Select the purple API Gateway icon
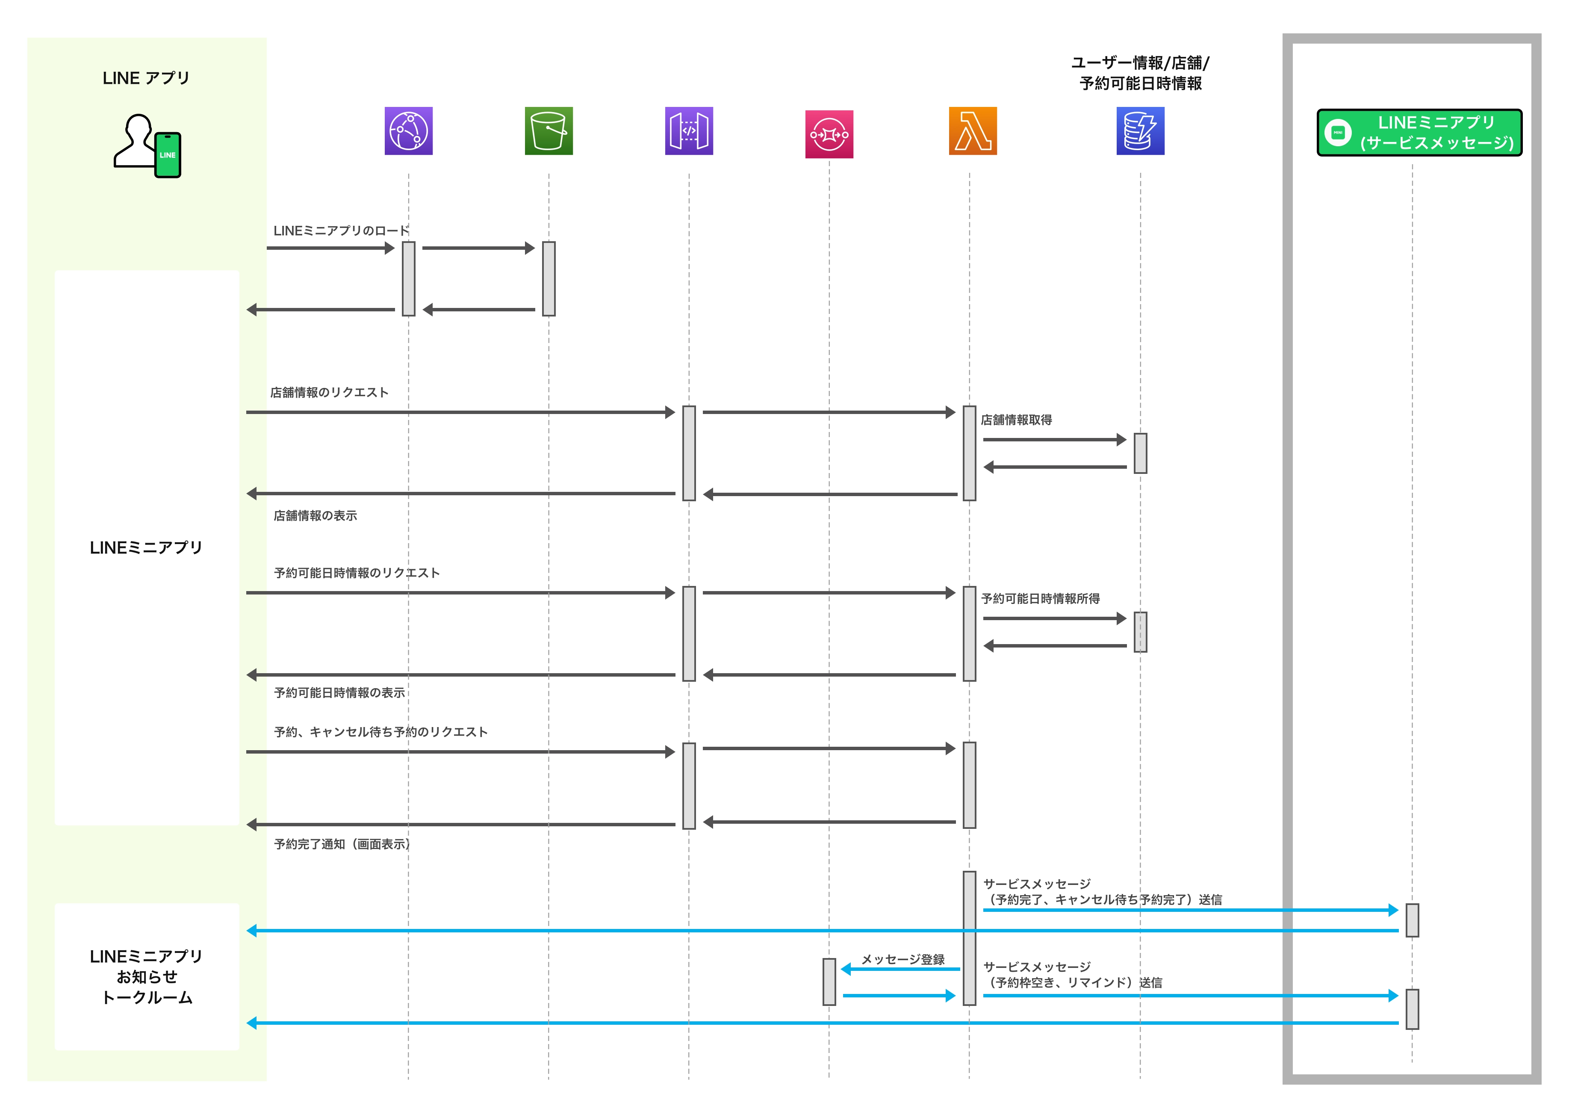 [x=688, y=130]
